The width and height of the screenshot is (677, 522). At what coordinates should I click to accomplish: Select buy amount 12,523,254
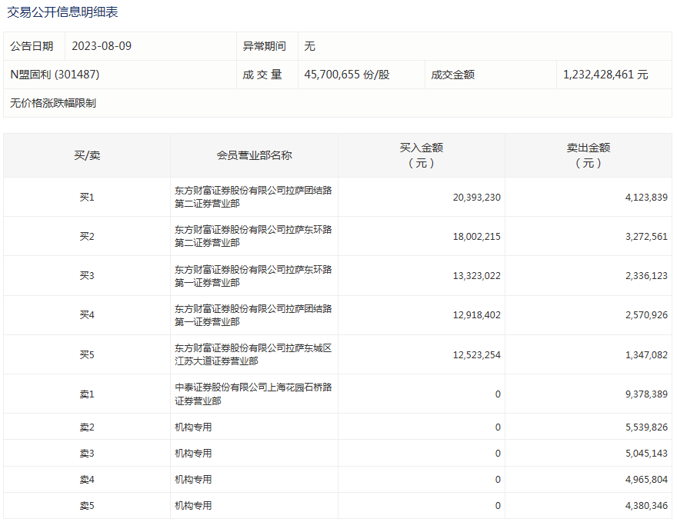point(477,355)
